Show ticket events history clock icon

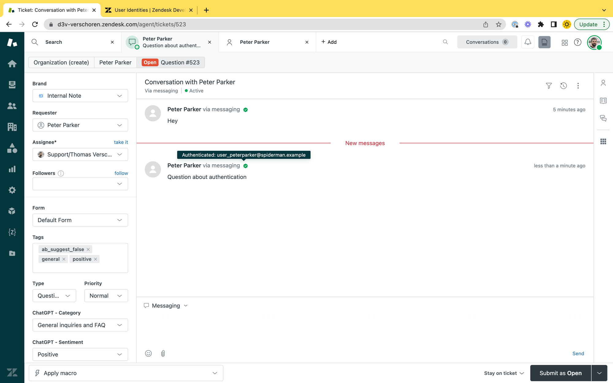point(563,86)
